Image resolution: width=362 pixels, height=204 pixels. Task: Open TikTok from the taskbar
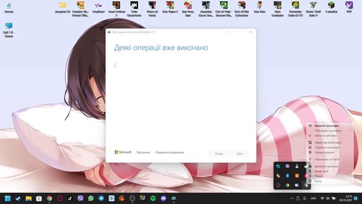(70, 198)
